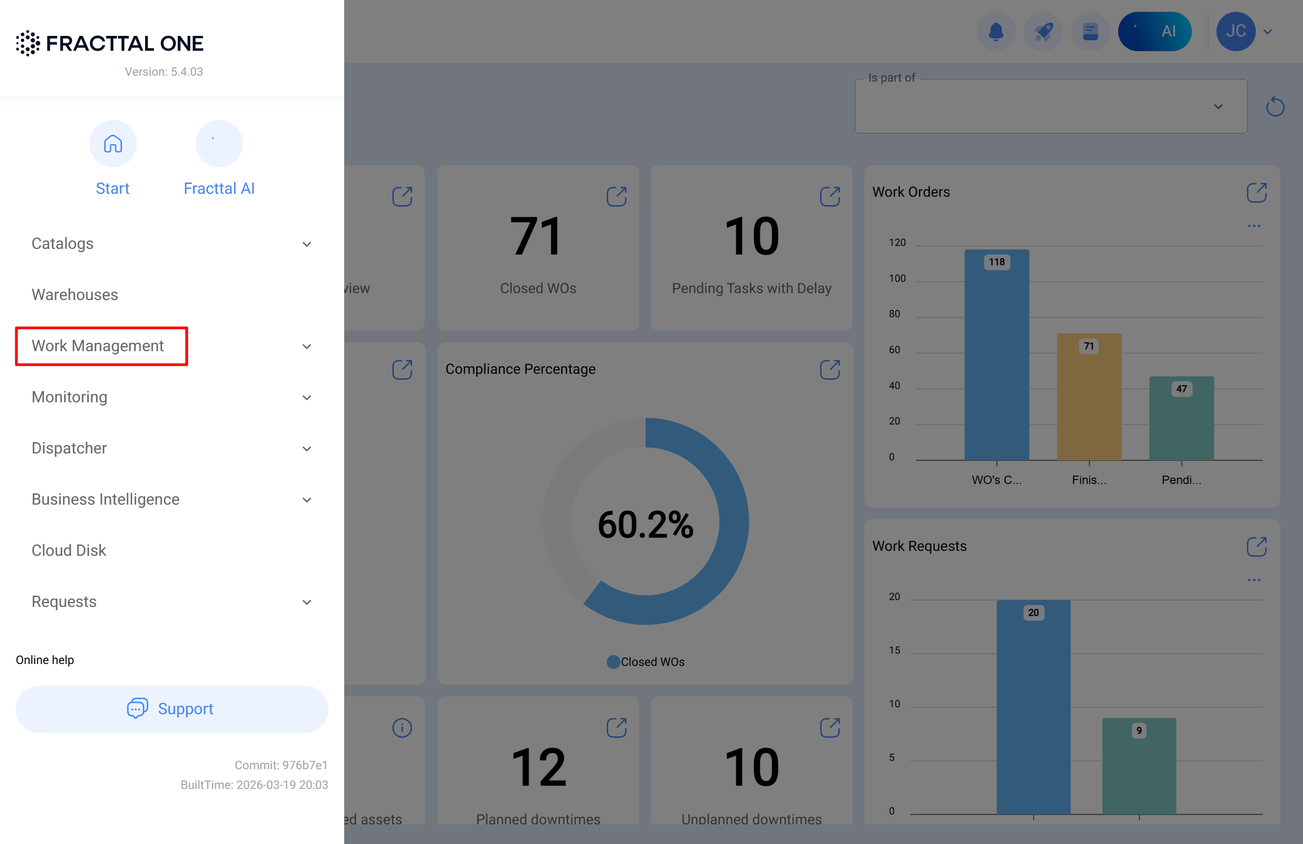
Task: Open the Work Orders chart in expanded view
Action: point(1256,192)
